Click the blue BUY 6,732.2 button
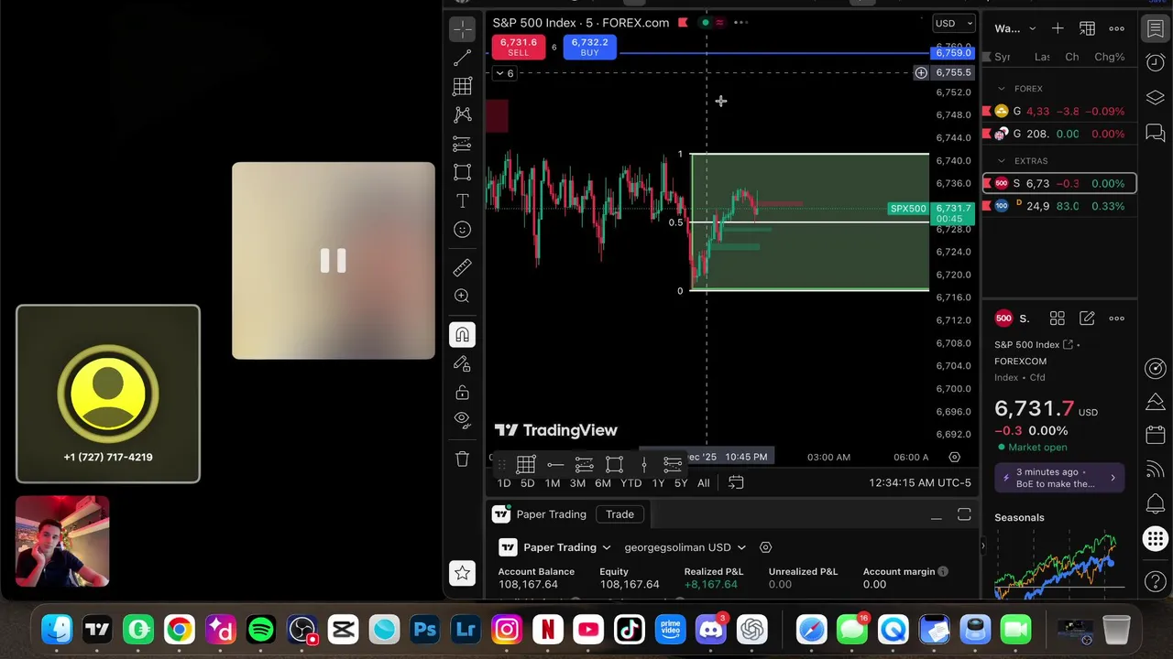Screen dimensions: 1173x659 (589, 47)
